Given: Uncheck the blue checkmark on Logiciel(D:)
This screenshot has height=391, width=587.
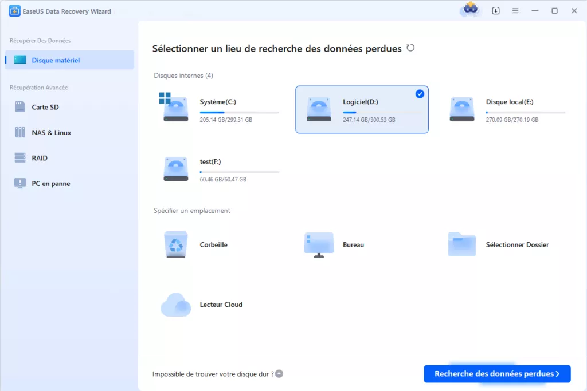Looking at the screenshot, I should [420, 94].
